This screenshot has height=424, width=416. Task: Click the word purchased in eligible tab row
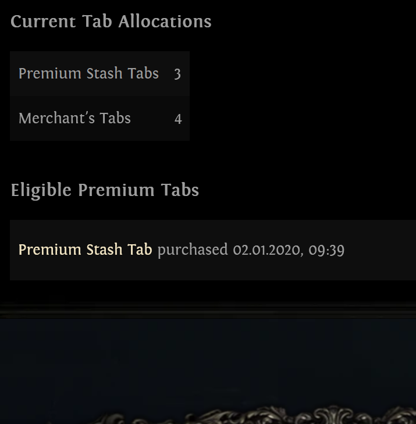[x=193, y=250]
